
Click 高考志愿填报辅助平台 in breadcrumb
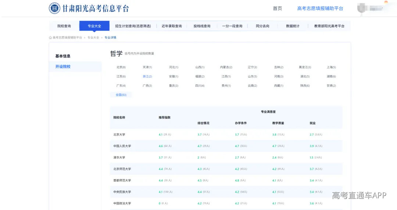[67, 38]
